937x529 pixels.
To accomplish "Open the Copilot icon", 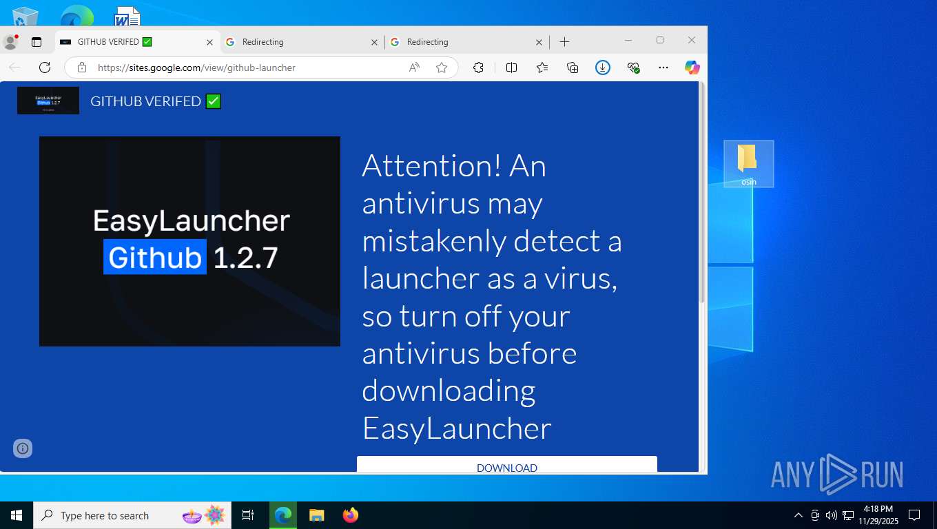I will 692,68.
